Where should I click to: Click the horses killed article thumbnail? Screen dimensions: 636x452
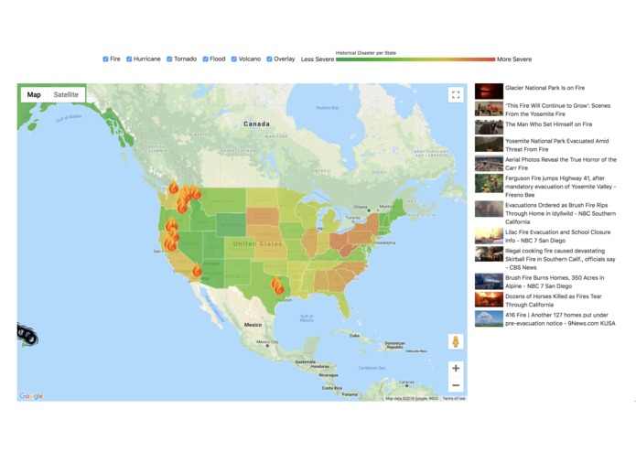489,300
